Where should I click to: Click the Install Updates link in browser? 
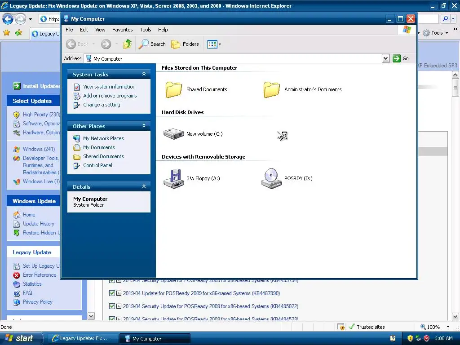click(37, 86)
